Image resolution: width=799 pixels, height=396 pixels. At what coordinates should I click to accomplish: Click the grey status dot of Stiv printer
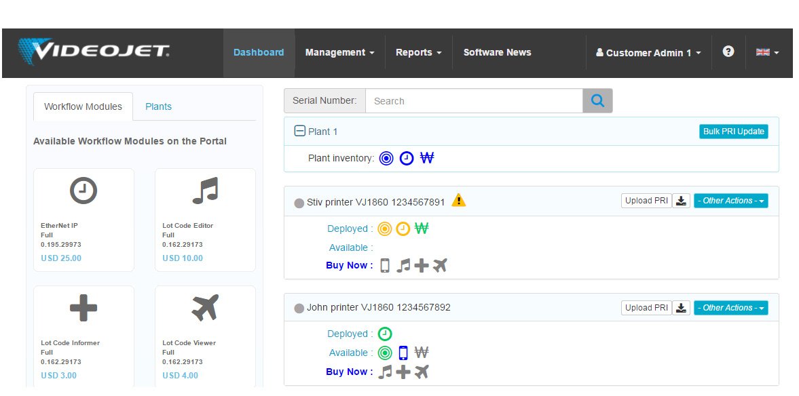(x=299, y=203)
